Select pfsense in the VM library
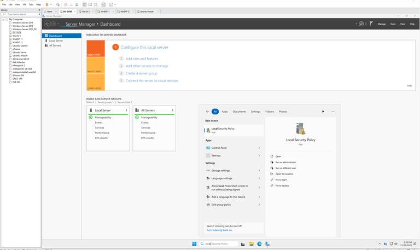Screen dimensions: 420x250 tap(16, 49)
